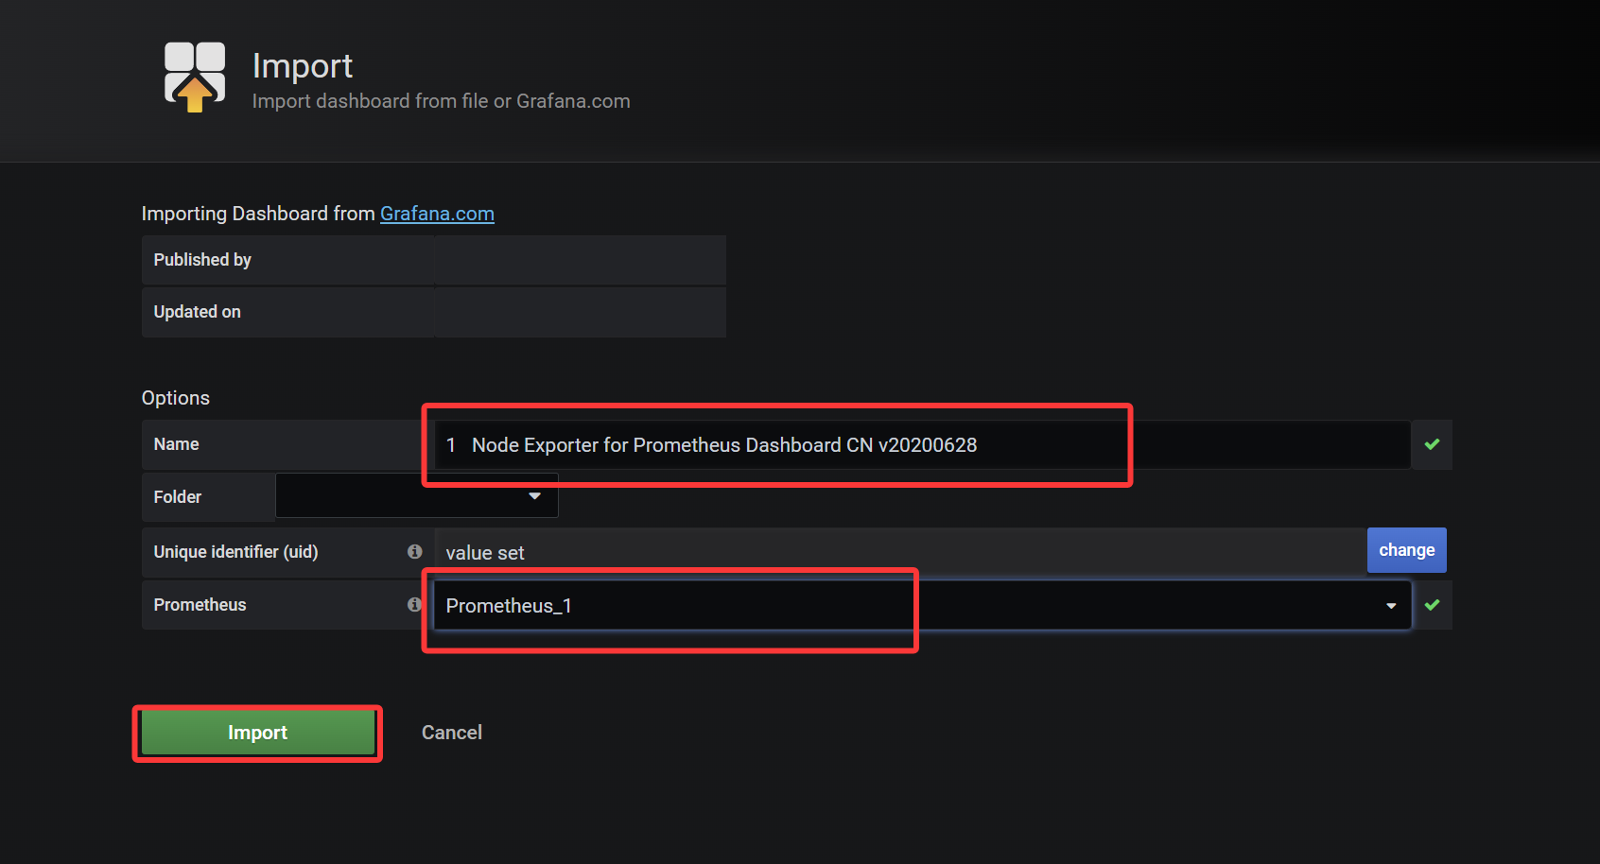Click the 'Updated on' row label

[198, 312]
